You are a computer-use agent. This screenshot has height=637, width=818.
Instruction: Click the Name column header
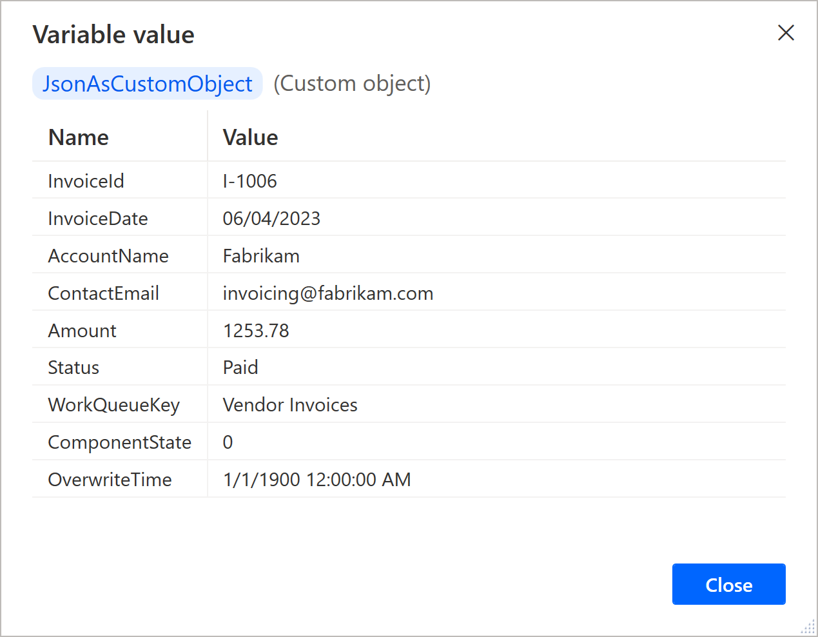[x=79, y=137]
